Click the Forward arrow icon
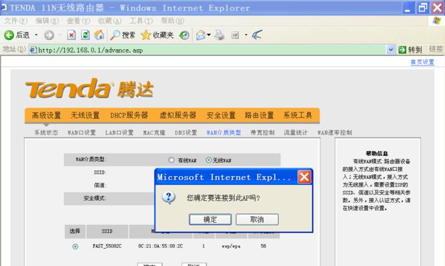 (x=49, y=35)
